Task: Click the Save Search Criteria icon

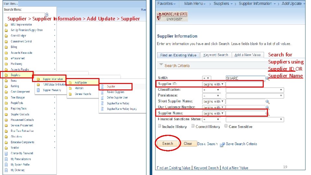Action: point(222,145)
